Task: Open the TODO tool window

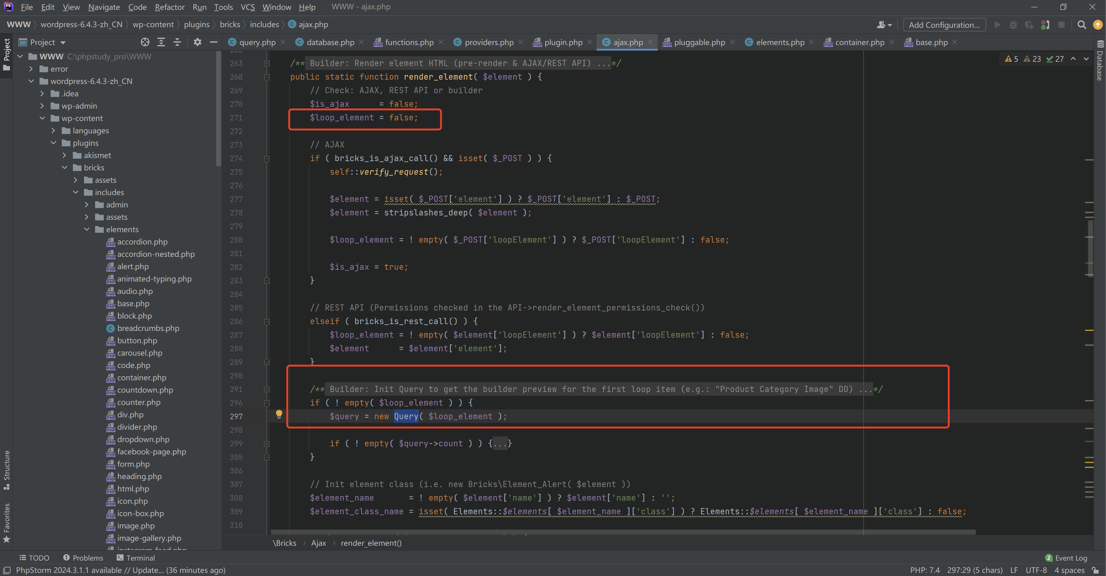Action: point(34,558)
